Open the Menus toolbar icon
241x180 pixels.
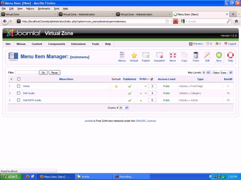tap(122, 57)
